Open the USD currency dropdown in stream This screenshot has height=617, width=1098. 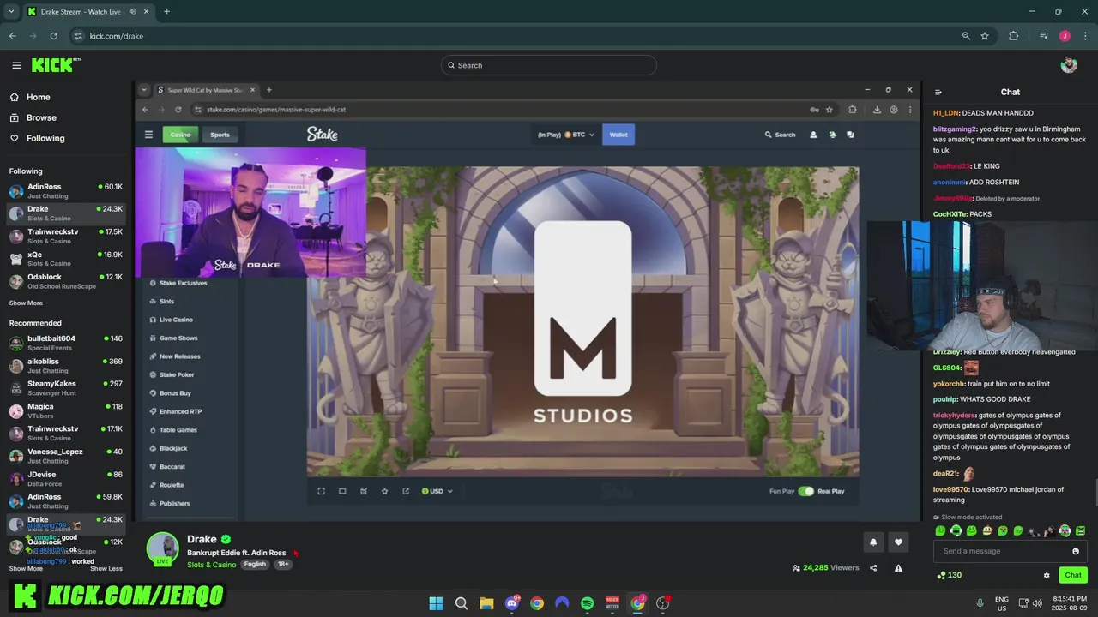pyautogui.click(x=437, y=491)
